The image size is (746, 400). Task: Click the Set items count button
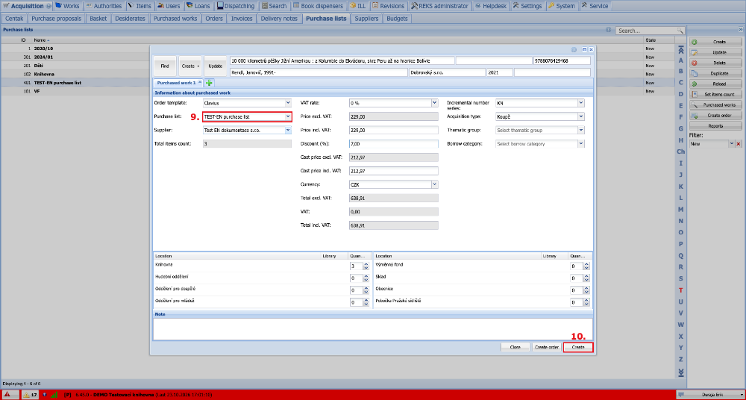coord(715,94)
